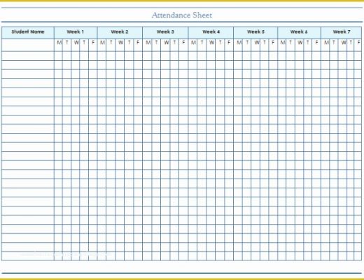Viewport: 364px width, 280px height.
Task: Click the W day label under Week 4
Action: point(211,43)
